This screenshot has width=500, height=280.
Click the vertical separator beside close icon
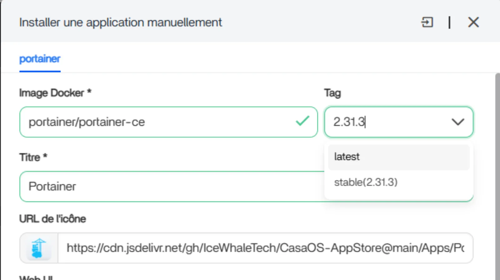(x=449, y=22)
